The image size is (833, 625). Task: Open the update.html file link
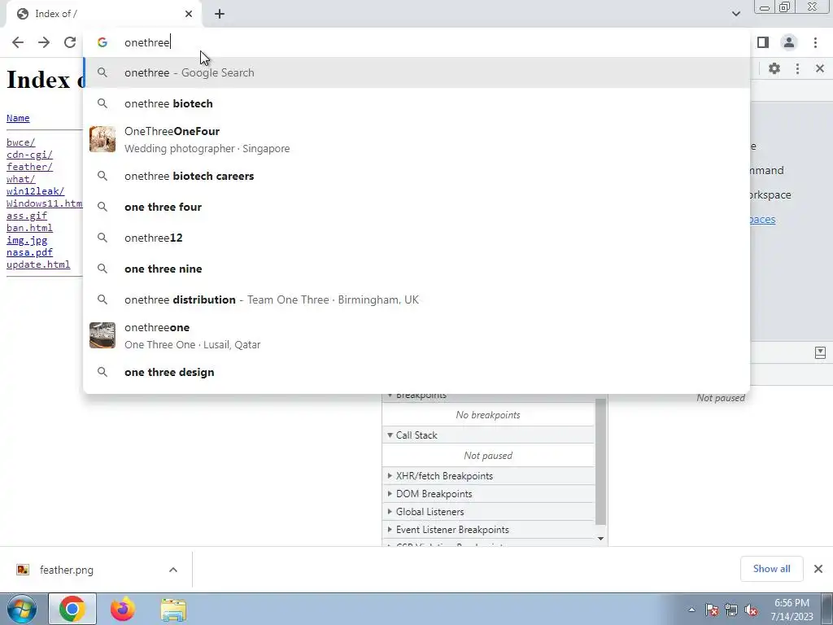click(38, 264)
